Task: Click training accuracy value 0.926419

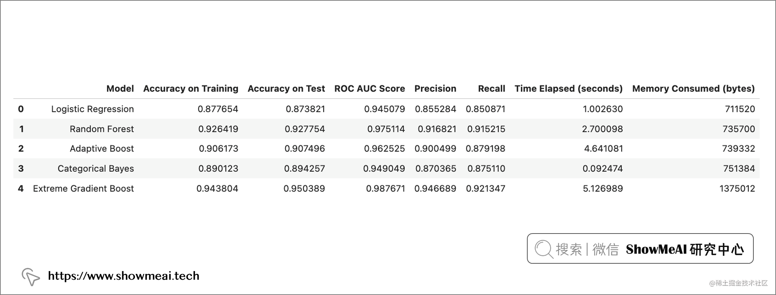Action: pyautogui.click(x=218, y=129)
